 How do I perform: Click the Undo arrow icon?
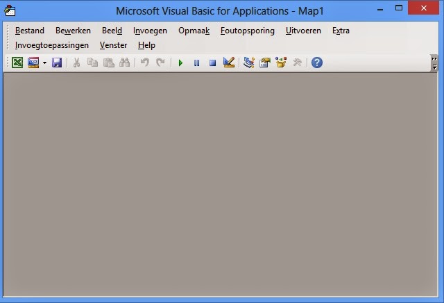pos(145,63)
